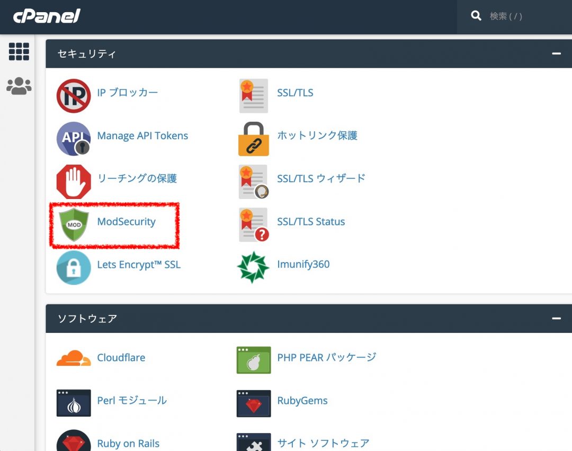The height and width of the screenshot is (451, 572).
Task: Open the grid home view in sidebar
Action: 19,51
